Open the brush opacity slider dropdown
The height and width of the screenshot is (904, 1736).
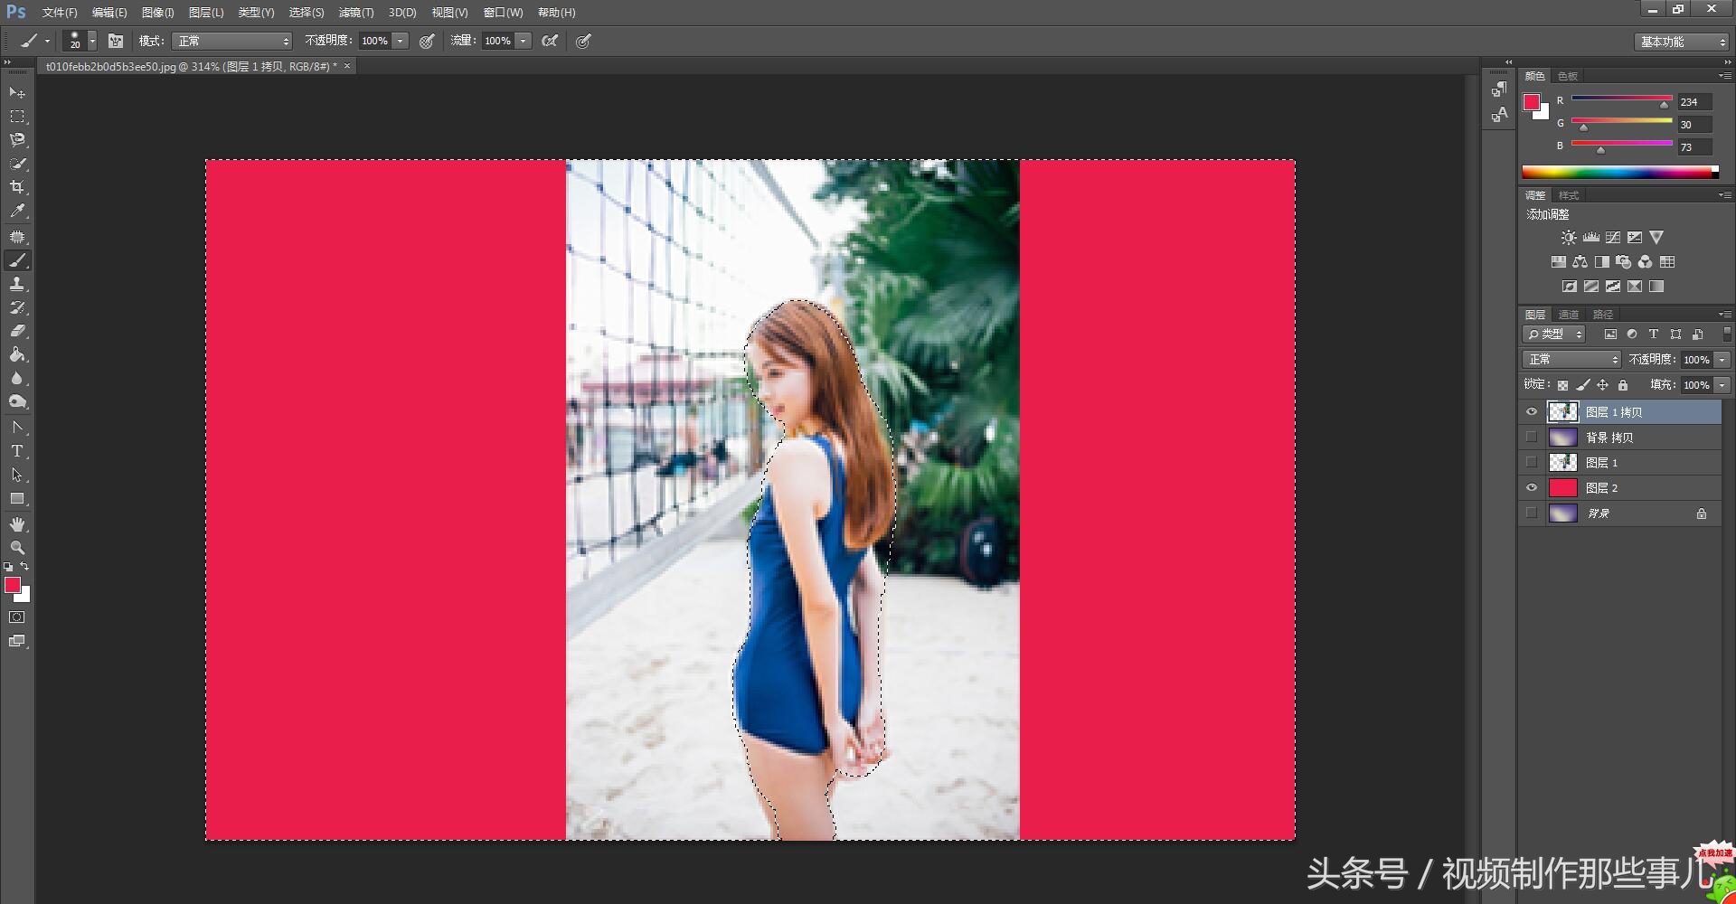[400, 41]
